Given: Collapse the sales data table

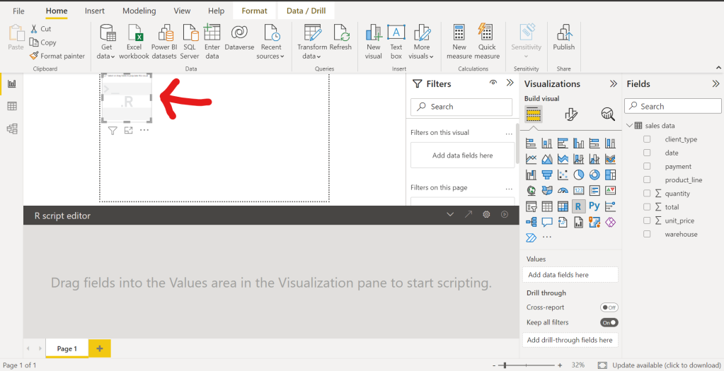Looking at the screenshot, I should pyautogui.click(x=630, y=125).
